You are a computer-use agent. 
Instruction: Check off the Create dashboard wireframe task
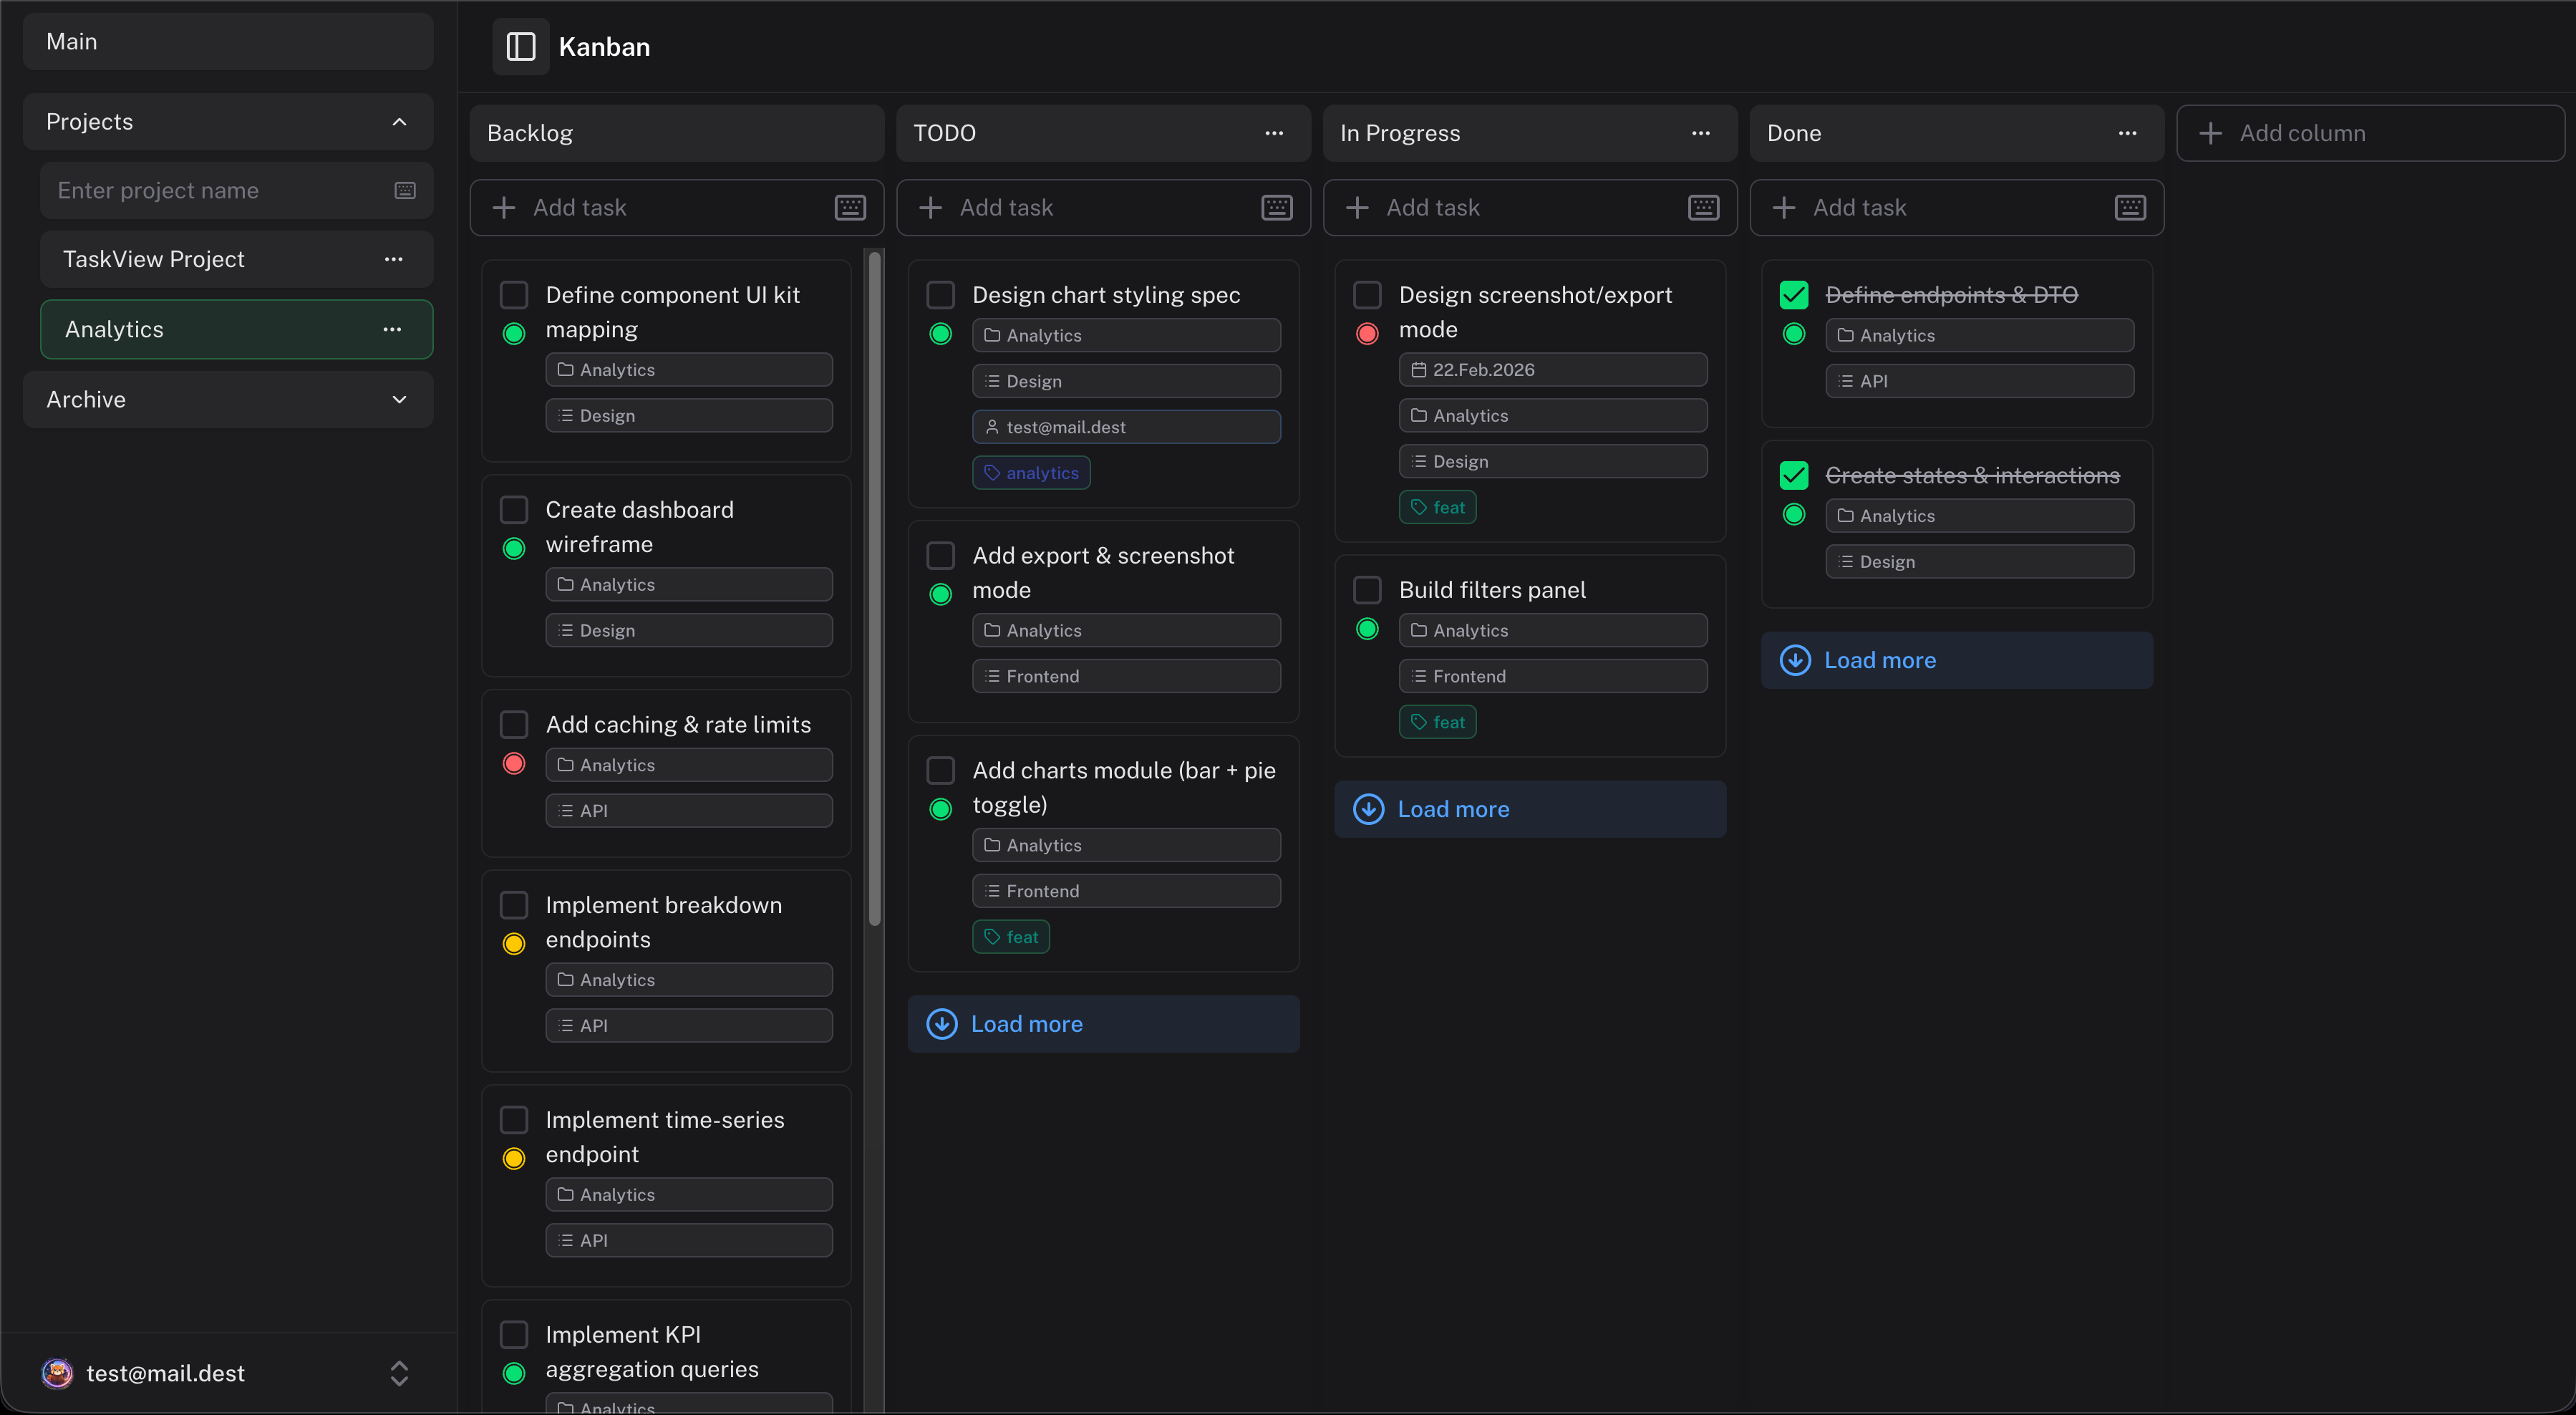point(515,509)
